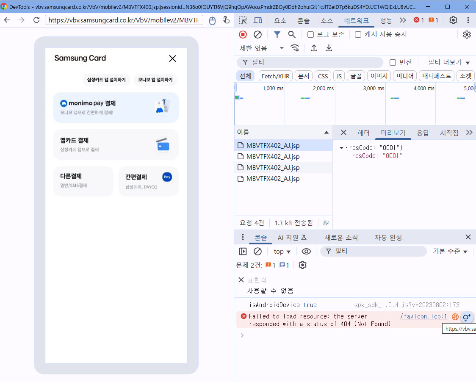Screen dimensions: 476x382
Task: Click the AI insight lightbulb icon
Action: [x=467, y=317]
